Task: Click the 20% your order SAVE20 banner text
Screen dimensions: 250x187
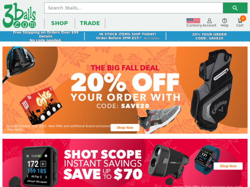Action: [x=209, y=36]
